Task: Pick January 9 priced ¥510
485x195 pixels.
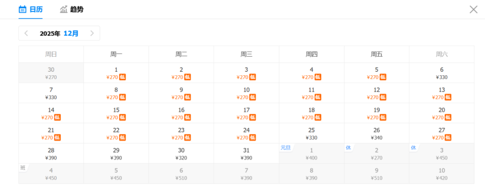Action: [377, 174]
